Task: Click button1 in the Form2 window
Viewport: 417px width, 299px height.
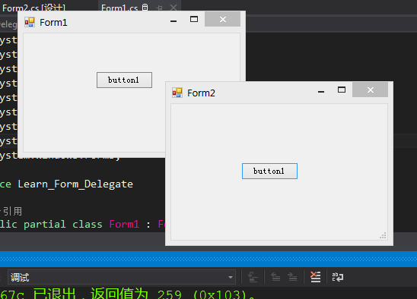Action: pyautogui.click(x=269, y=171)
